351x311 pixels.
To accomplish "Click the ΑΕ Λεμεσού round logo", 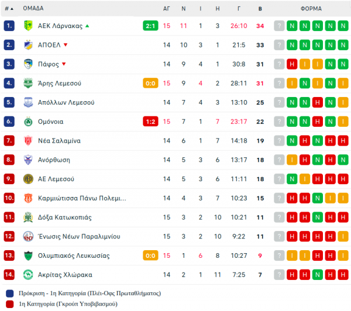I will pyautogui.click(x=28, y=179).
